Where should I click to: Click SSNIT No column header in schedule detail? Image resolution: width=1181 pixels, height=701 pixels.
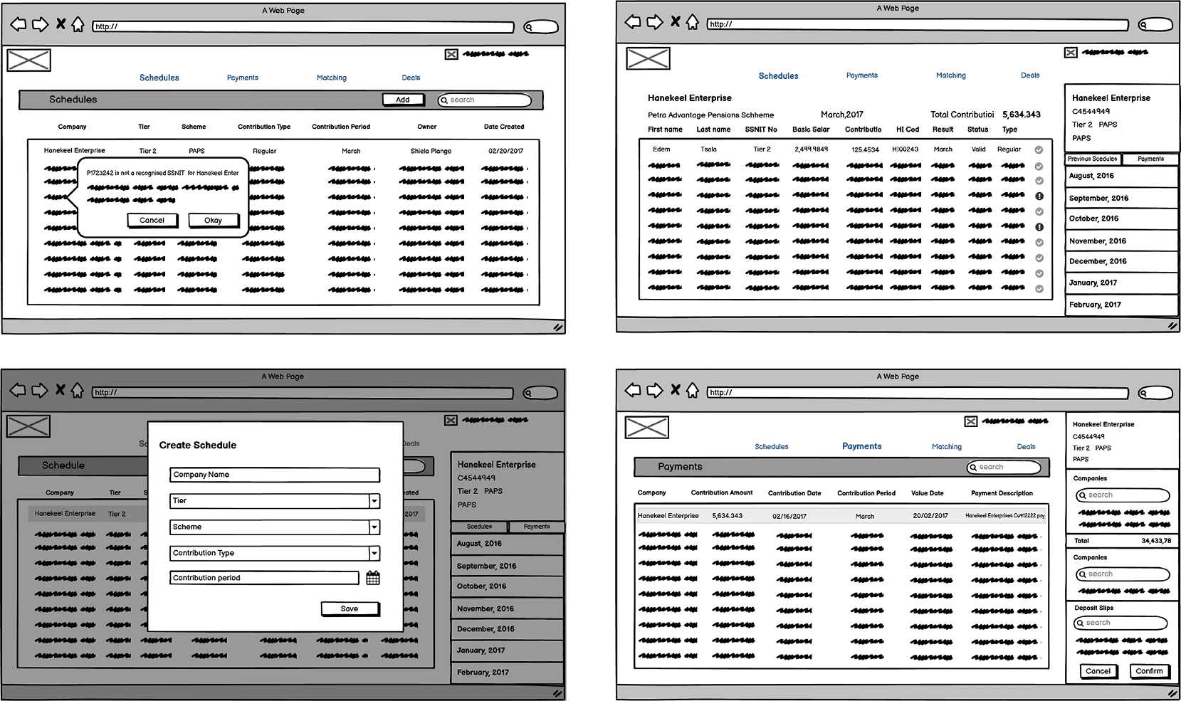coord(761,130)
